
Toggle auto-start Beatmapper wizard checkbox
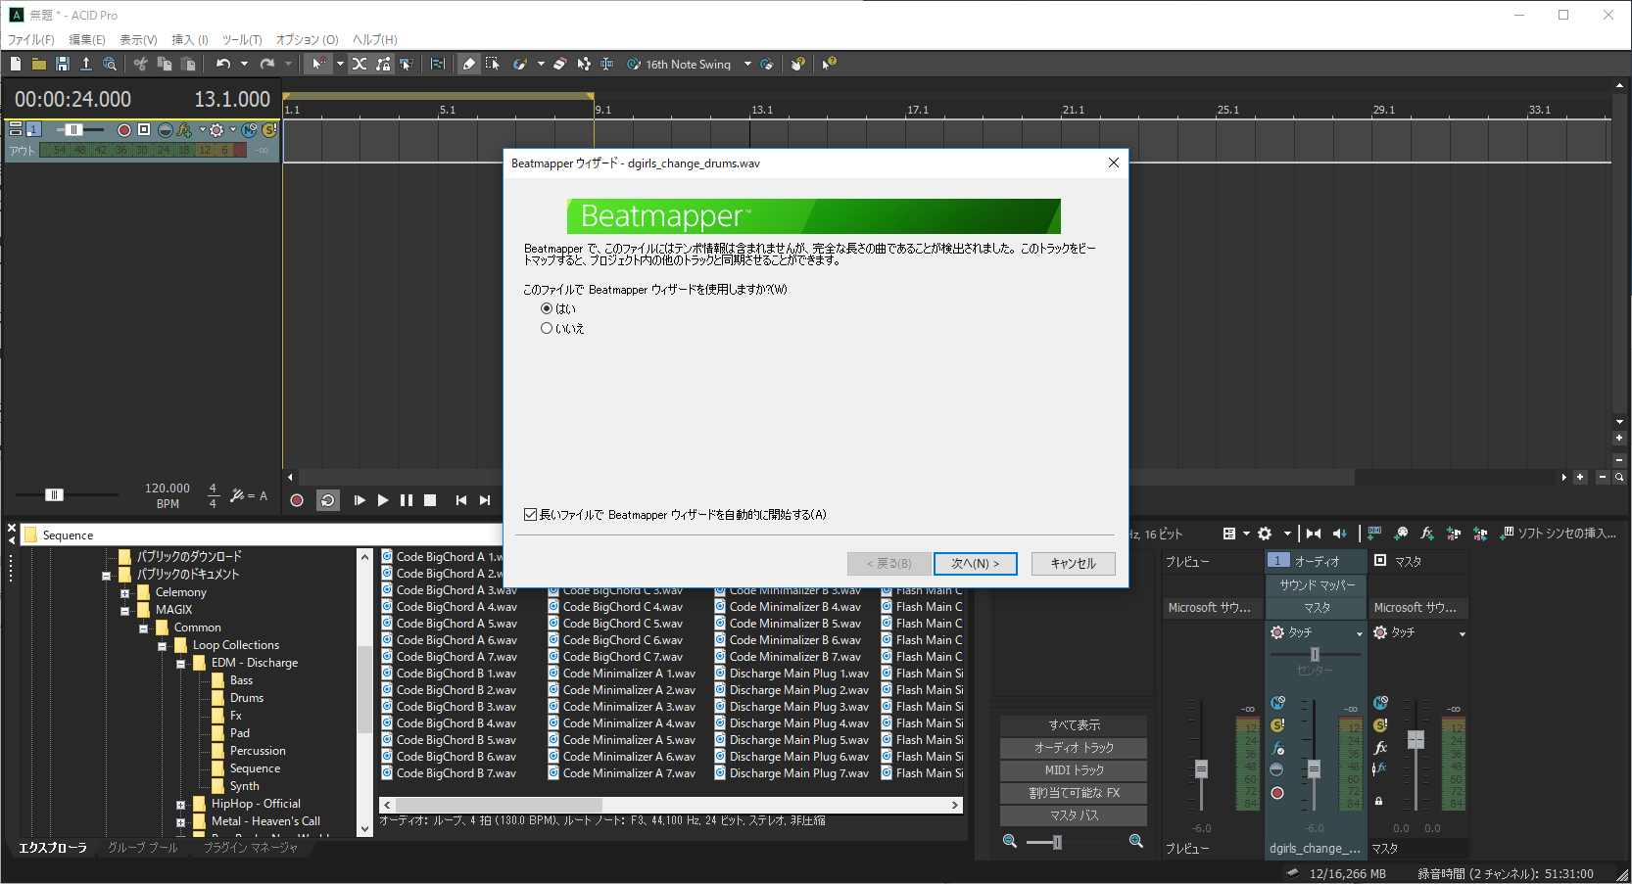pos(530,515)
